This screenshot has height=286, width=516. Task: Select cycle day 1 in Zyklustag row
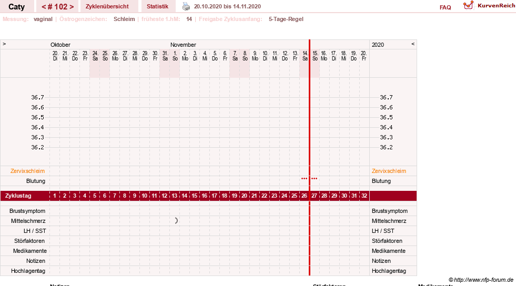(x=55, y=196)
